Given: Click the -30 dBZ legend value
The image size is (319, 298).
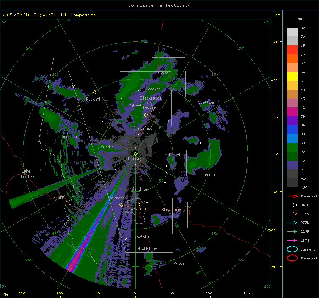Looking at the screenshot, I should [x=304, y=187].
